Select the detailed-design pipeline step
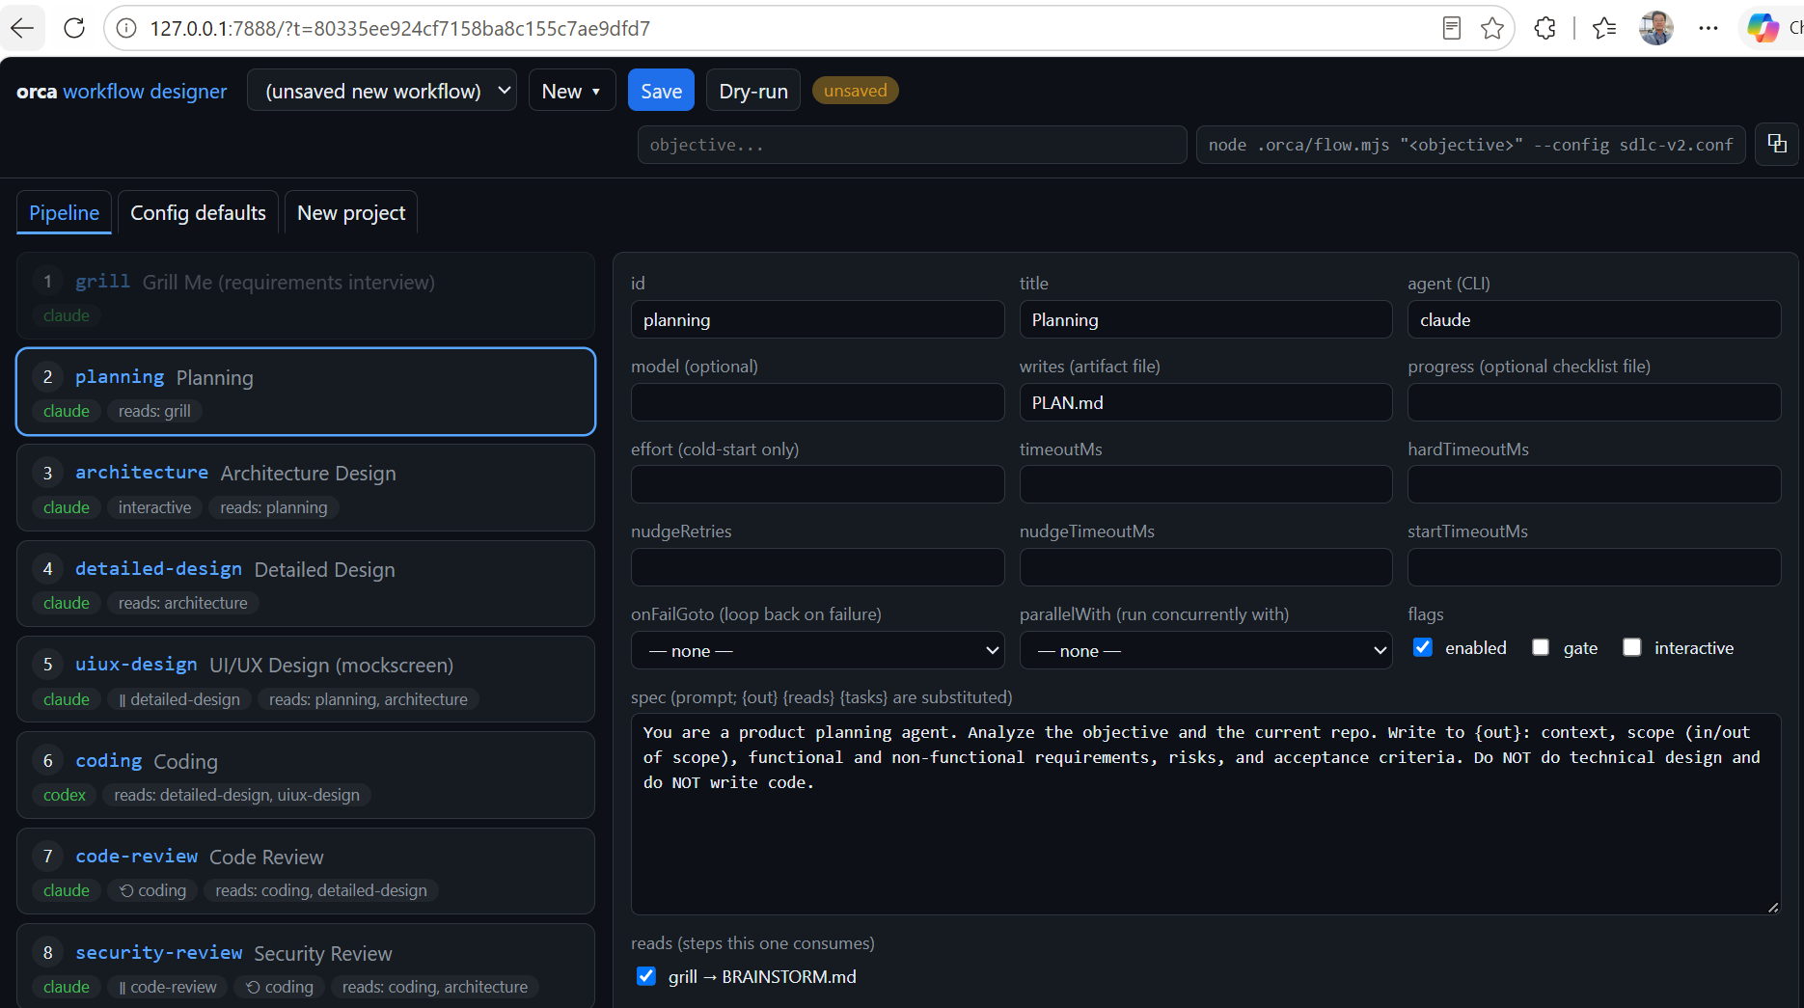This screenshot has width=1804, height=1008. (x=306, y=584)
